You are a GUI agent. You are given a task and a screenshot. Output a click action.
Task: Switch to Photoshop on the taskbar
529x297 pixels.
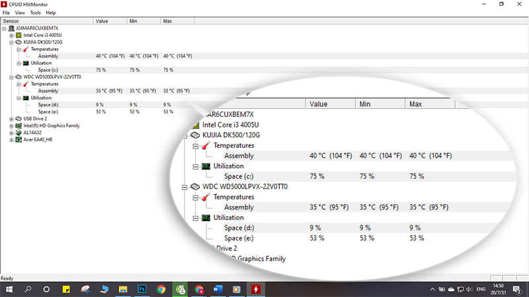[142, 289]
